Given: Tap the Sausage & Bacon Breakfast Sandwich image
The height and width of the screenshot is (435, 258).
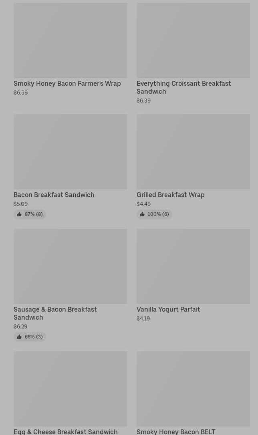Looking at the screenshot, I should pos(70,266).
